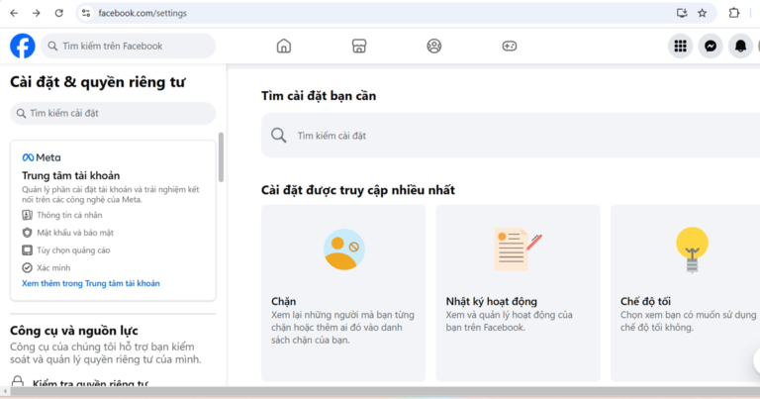Image resolution: width=760 pixels, height=399 pixels.
Task: Click the Chặn card illustration
Action: (344, 249)
